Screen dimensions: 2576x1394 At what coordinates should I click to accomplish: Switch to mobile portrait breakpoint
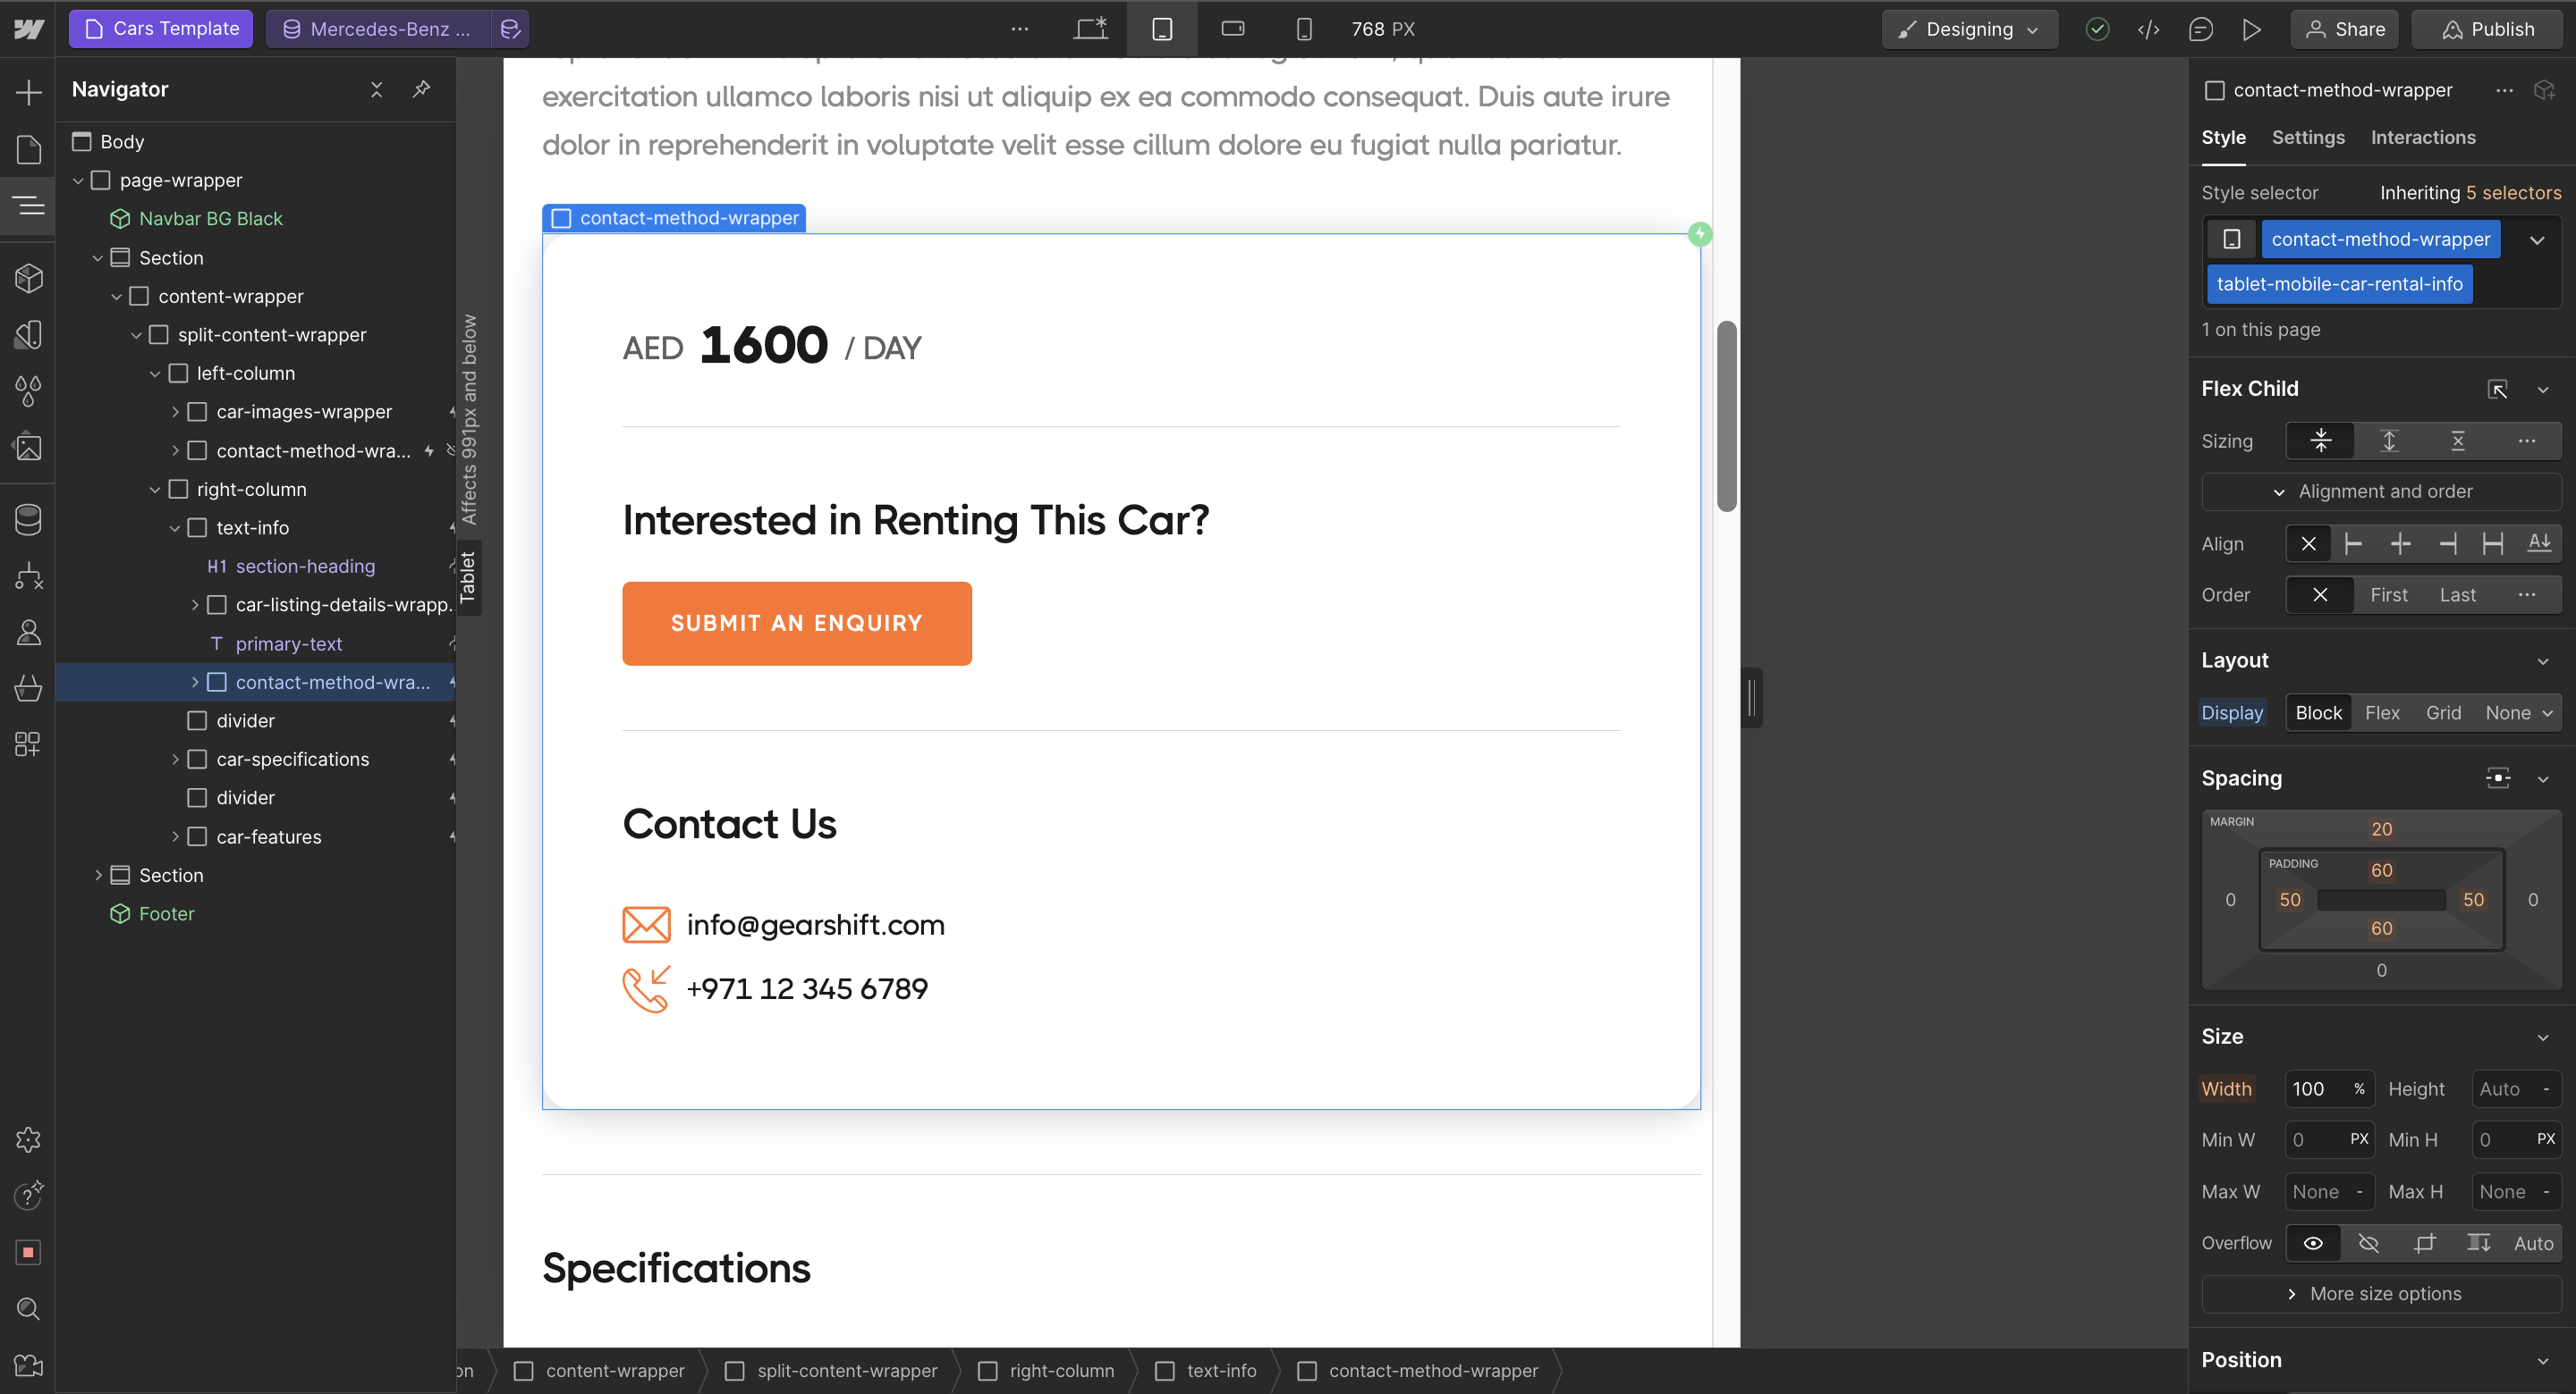pos(1303,29)
